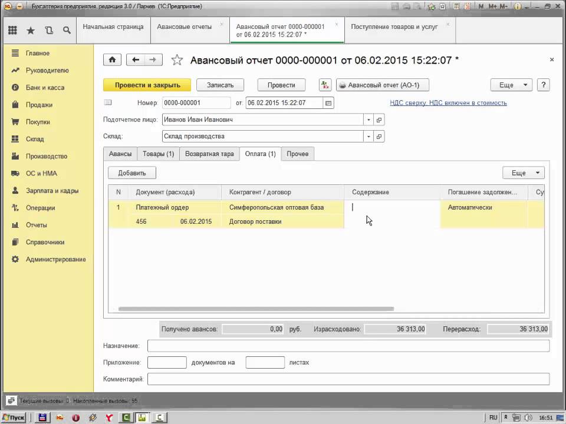Viewport: 566px width, 424px height.
Task: Open Отчеты section
Action: click(x=36, y=226)
